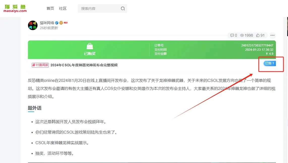This screenshot has width=288, height=163.
Task: Click the magnifier search icon
Action: tap(123, 9)
